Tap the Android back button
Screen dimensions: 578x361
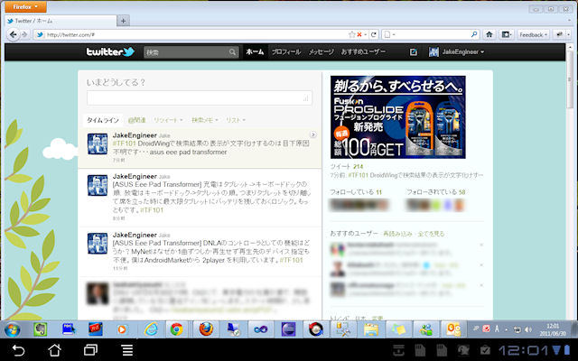[18, 350]
